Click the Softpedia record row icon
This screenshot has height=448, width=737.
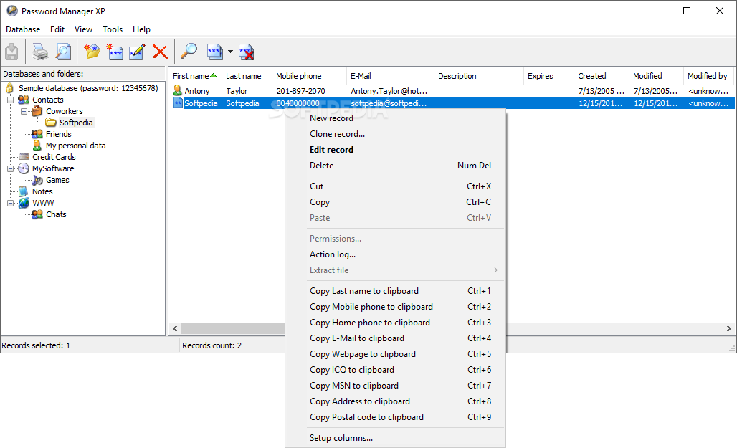[178, 103]
